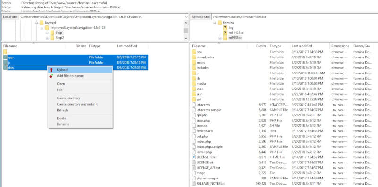The height and width of the screenshot is (187, 378).
Task: Click the LICENSE.html file icon
Action: (194, 157)
